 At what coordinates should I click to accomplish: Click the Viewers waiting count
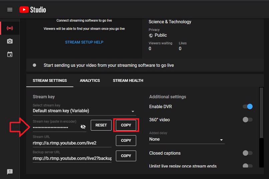150,48
